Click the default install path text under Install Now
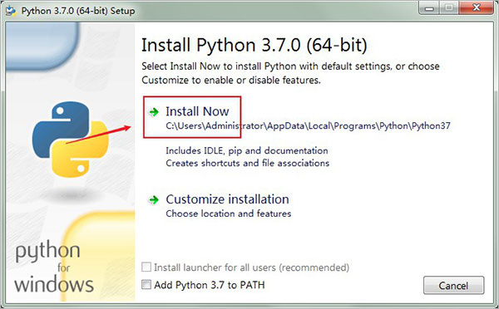The image size is (499, 309). tap(308, 126)
